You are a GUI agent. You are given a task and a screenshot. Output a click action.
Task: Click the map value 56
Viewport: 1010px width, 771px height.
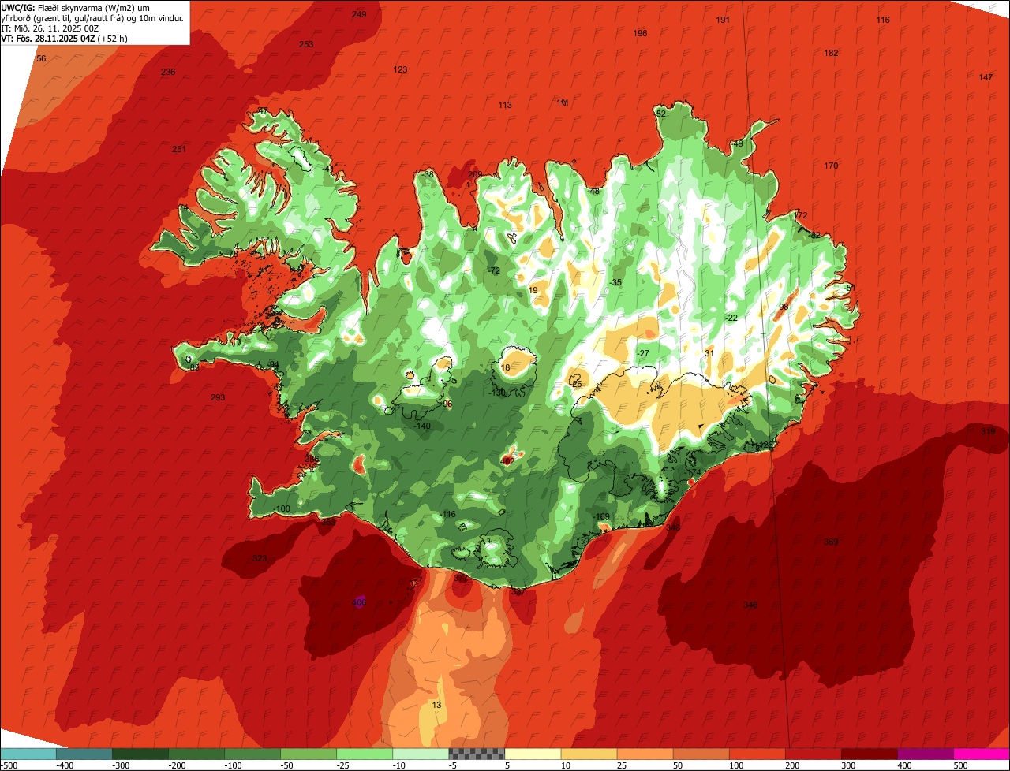pos(41,59)
